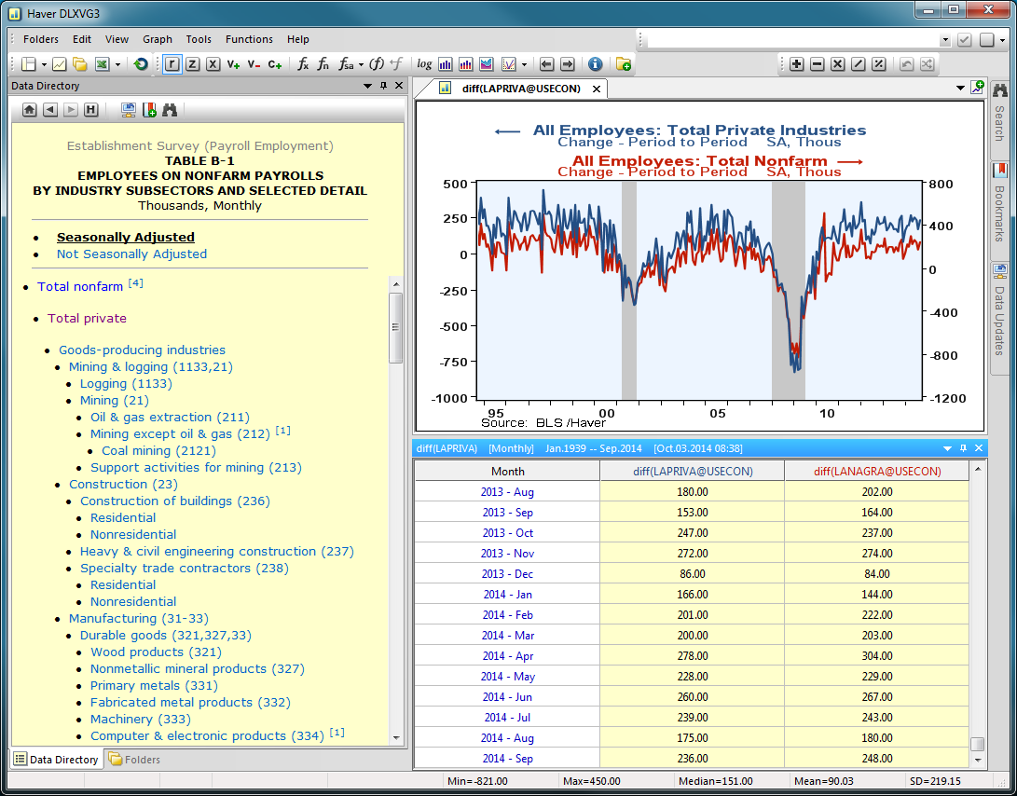The image size is (1017, 796).
Task: Open the blue information icon
Action: [596, 64]
